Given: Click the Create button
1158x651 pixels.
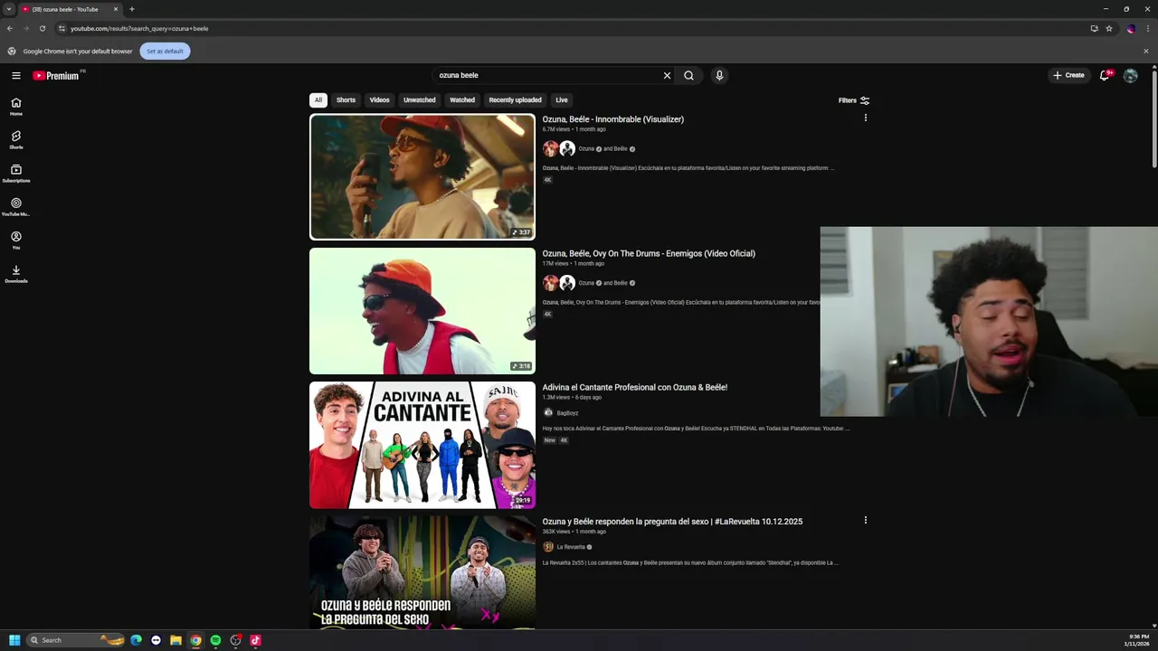Looking at the screenshot, I should click(1068, 76).
